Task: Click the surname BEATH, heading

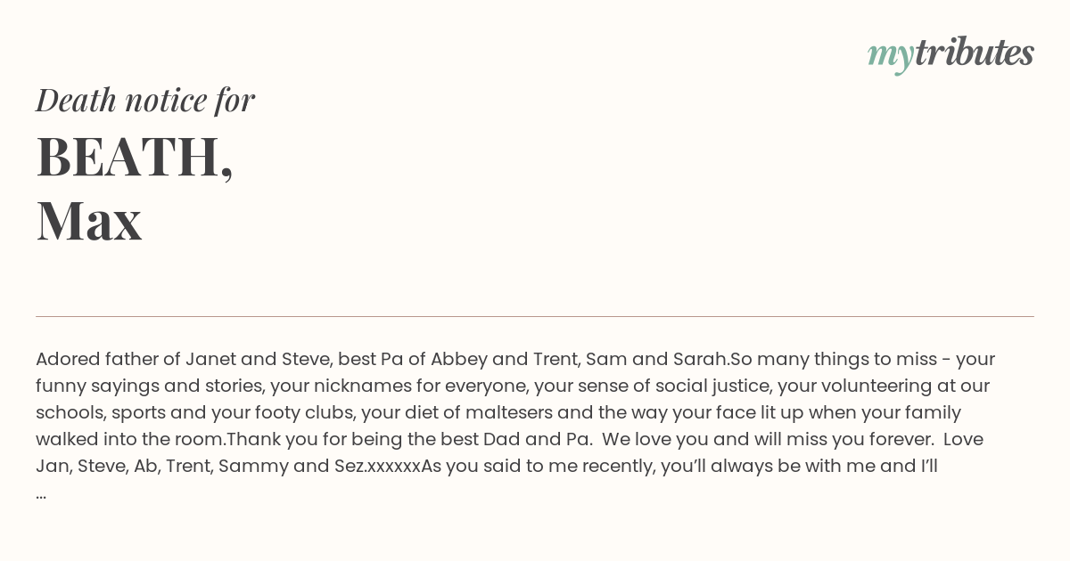Action: [x=135, y=157]
